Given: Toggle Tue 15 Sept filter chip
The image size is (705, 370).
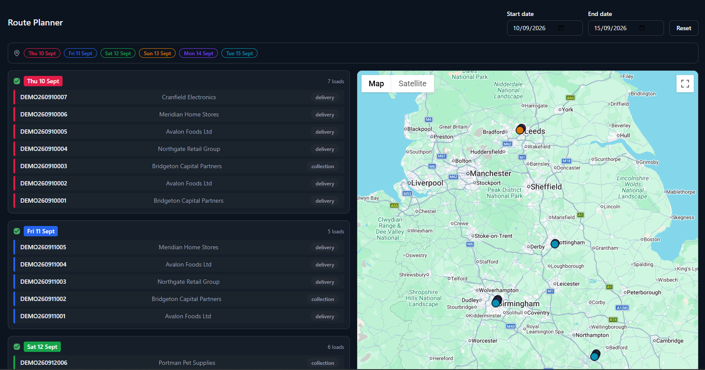Looking at the screenshot, I should click(239, 53).
